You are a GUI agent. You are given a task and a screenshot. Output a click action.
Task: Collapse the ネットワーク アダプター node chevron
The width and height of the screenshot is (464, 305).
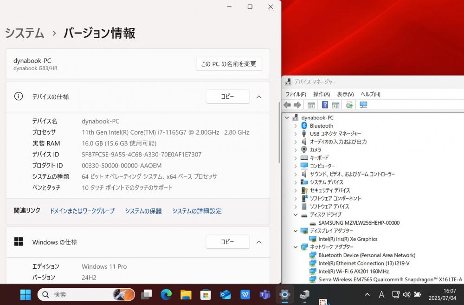point(295,247)
